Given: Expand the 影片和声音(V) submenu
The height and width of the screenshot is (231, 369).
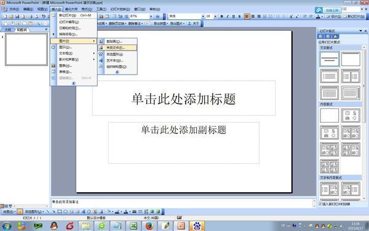Looking at the screenshot, I should (x=74, y=59).
